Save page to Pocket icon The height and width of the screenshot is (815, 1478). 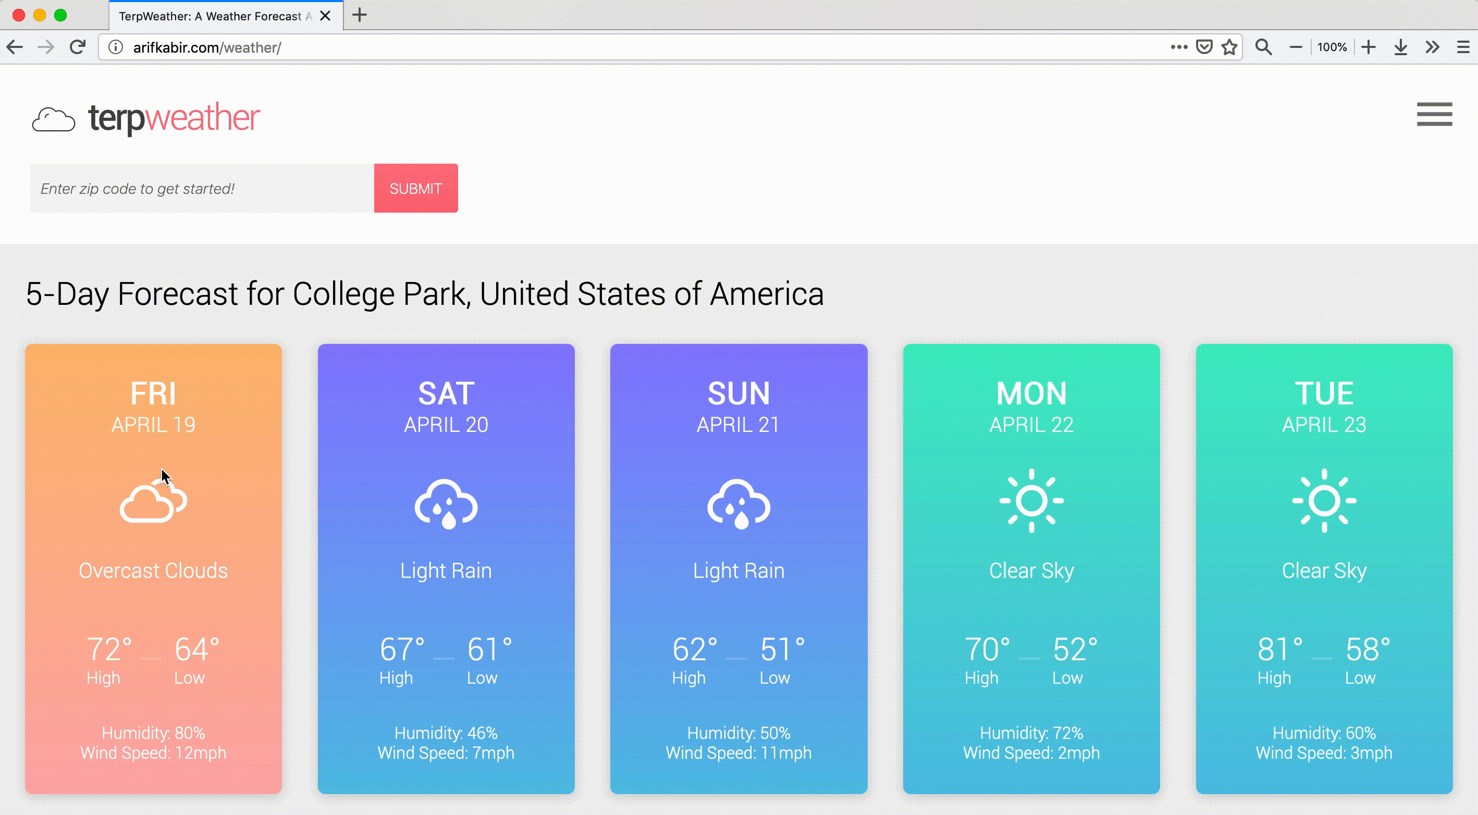tap(1204, 47)
